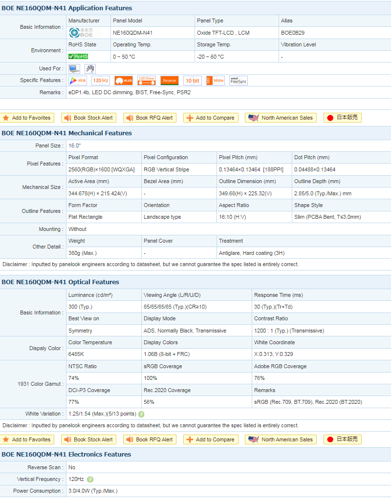Click BOE NE160QDM-N41 Electronics Features heading
This screenshot has width=391, height=500.
coord(66,455)
